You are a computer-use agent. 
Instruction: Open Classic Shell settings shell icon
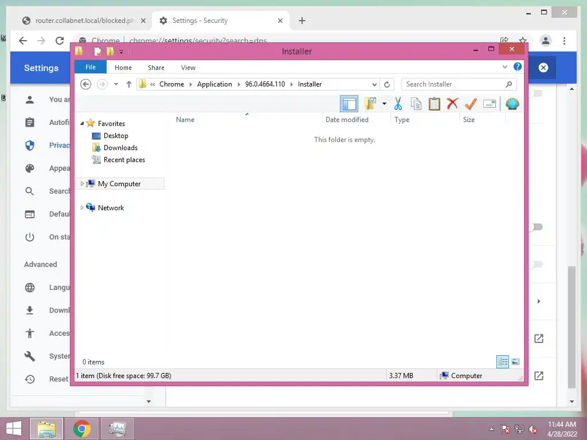tap(512, 104)
